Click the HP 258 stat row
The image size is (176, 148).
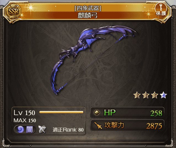[x=127, y=113]
